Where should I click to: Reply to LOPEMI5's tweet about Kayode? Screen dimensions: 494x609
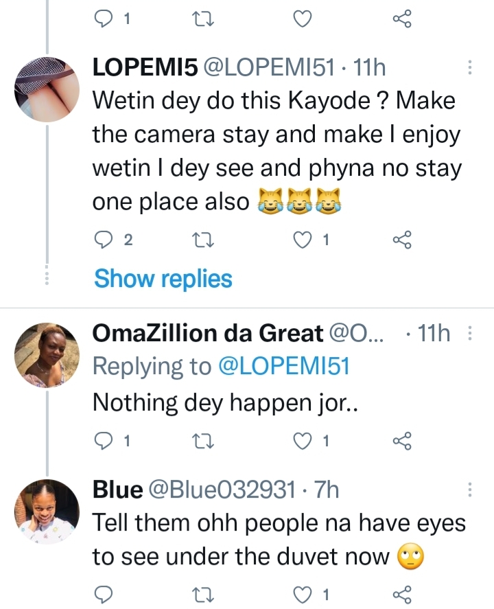tap(102, 240)
